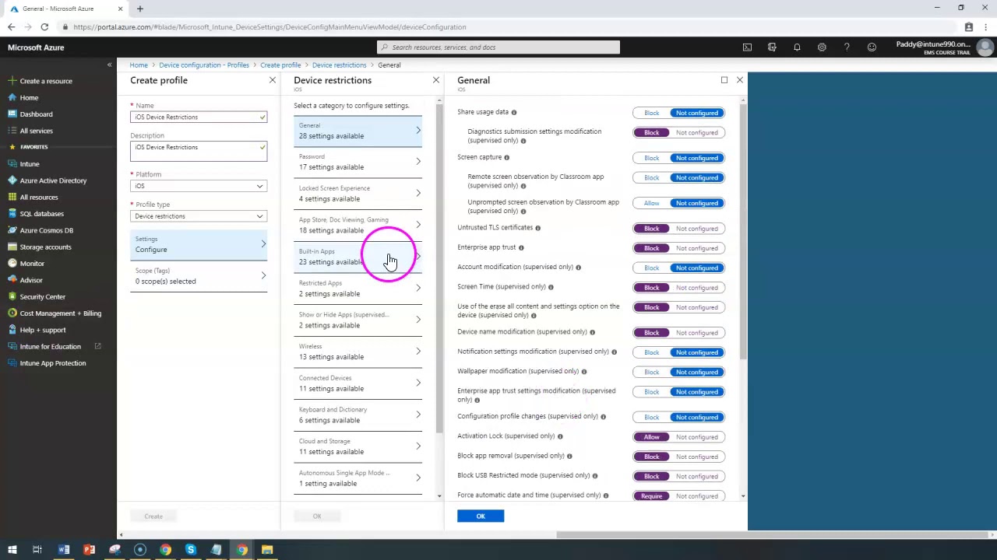This screenshot has height=560, width=997.
Task: Click info icon next to Share usage data
Action: [513, 112]
